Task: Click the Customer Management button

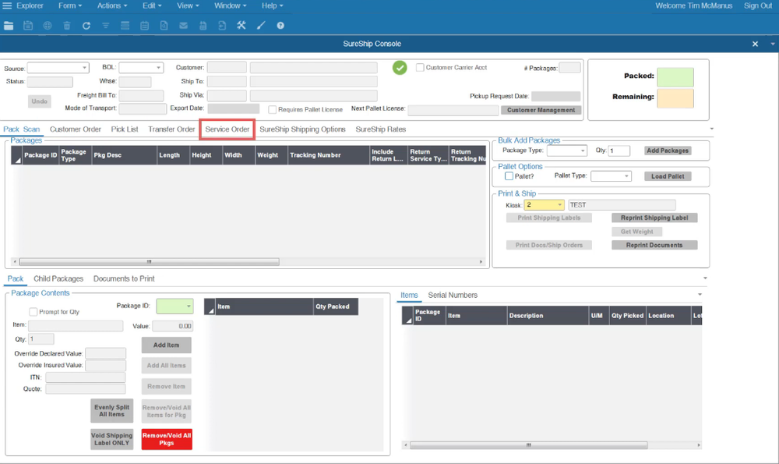Action: point(540,109)
